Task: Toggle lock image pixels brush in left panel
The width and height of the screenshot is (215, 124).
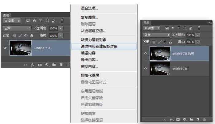Action: point(20,36)
